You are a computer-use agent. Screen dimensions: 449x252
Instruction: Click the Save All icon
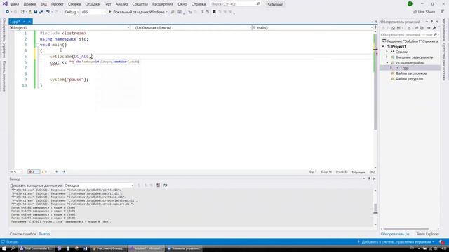pyautogui.click(x=41, y=12)
